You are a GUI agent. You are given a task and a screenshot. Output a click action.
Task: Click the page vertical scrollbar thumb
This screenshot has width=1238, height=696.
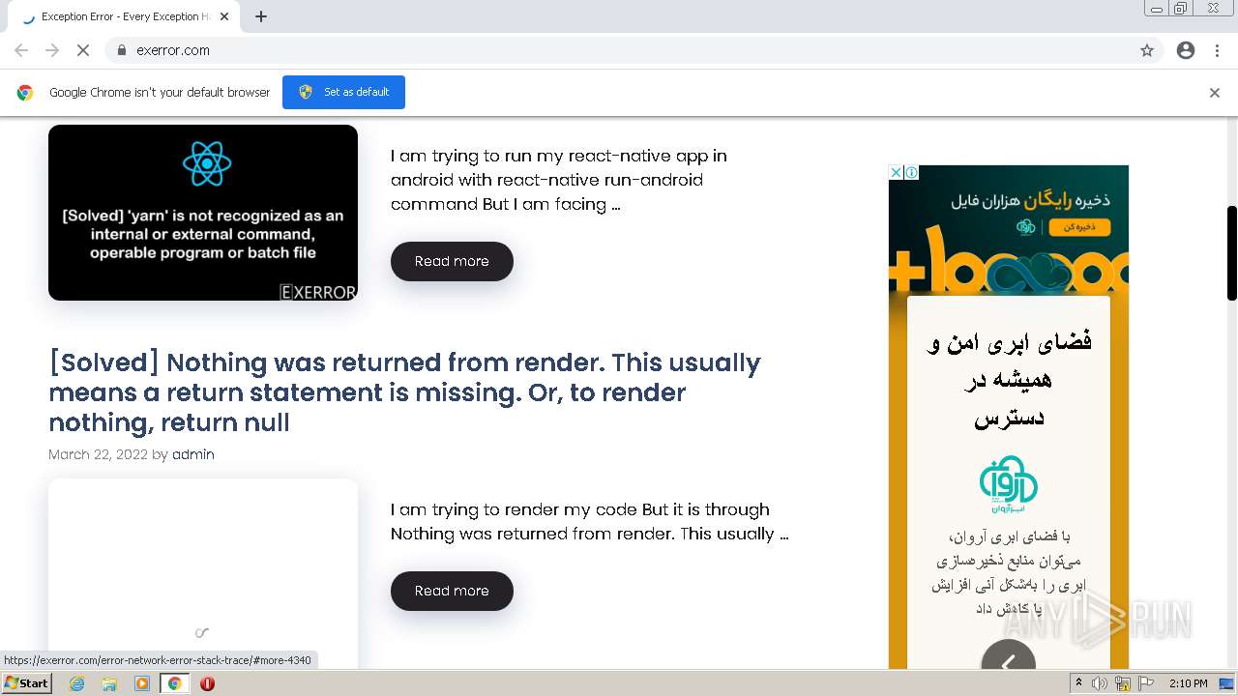click(1231, 253)
